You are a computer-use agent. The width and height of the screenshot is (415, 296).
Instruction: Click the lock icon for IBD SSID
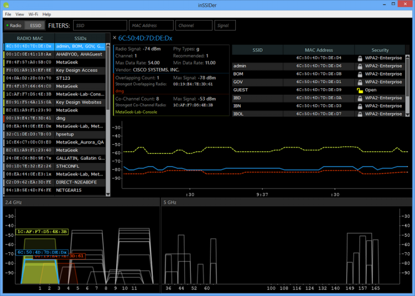pos(360,98)
